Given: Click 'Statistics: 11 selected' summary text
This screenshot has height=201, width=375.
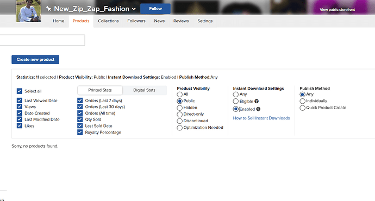Looking at the screenshot, I should point(36,77).
